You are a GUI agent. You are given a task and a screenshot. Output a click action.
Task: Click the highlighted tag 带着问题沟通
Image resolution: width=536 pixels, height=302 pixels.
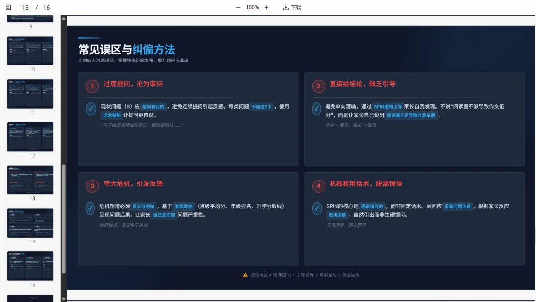click(x=458, y=206)
